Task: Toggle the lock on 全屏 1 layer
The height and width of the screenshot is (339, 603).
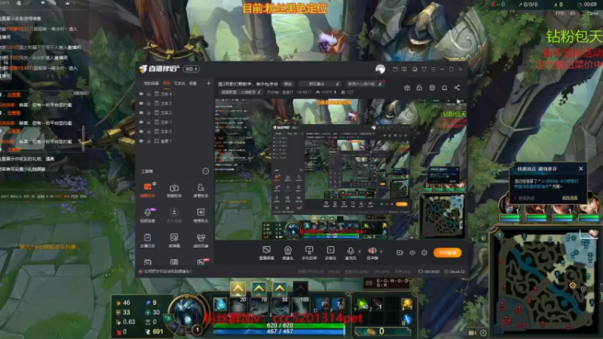Action: tap(148, 141)
